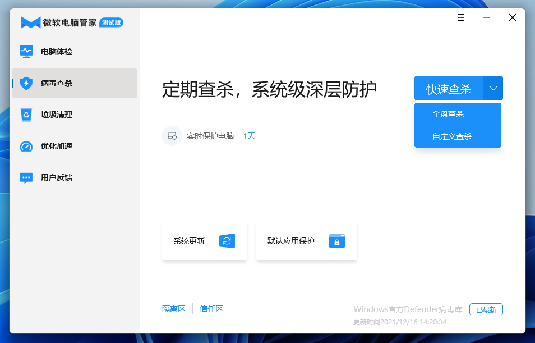Go to 垃圾清理 section
The width and height of the screenshot is (535, 343).
click(57, 115)
